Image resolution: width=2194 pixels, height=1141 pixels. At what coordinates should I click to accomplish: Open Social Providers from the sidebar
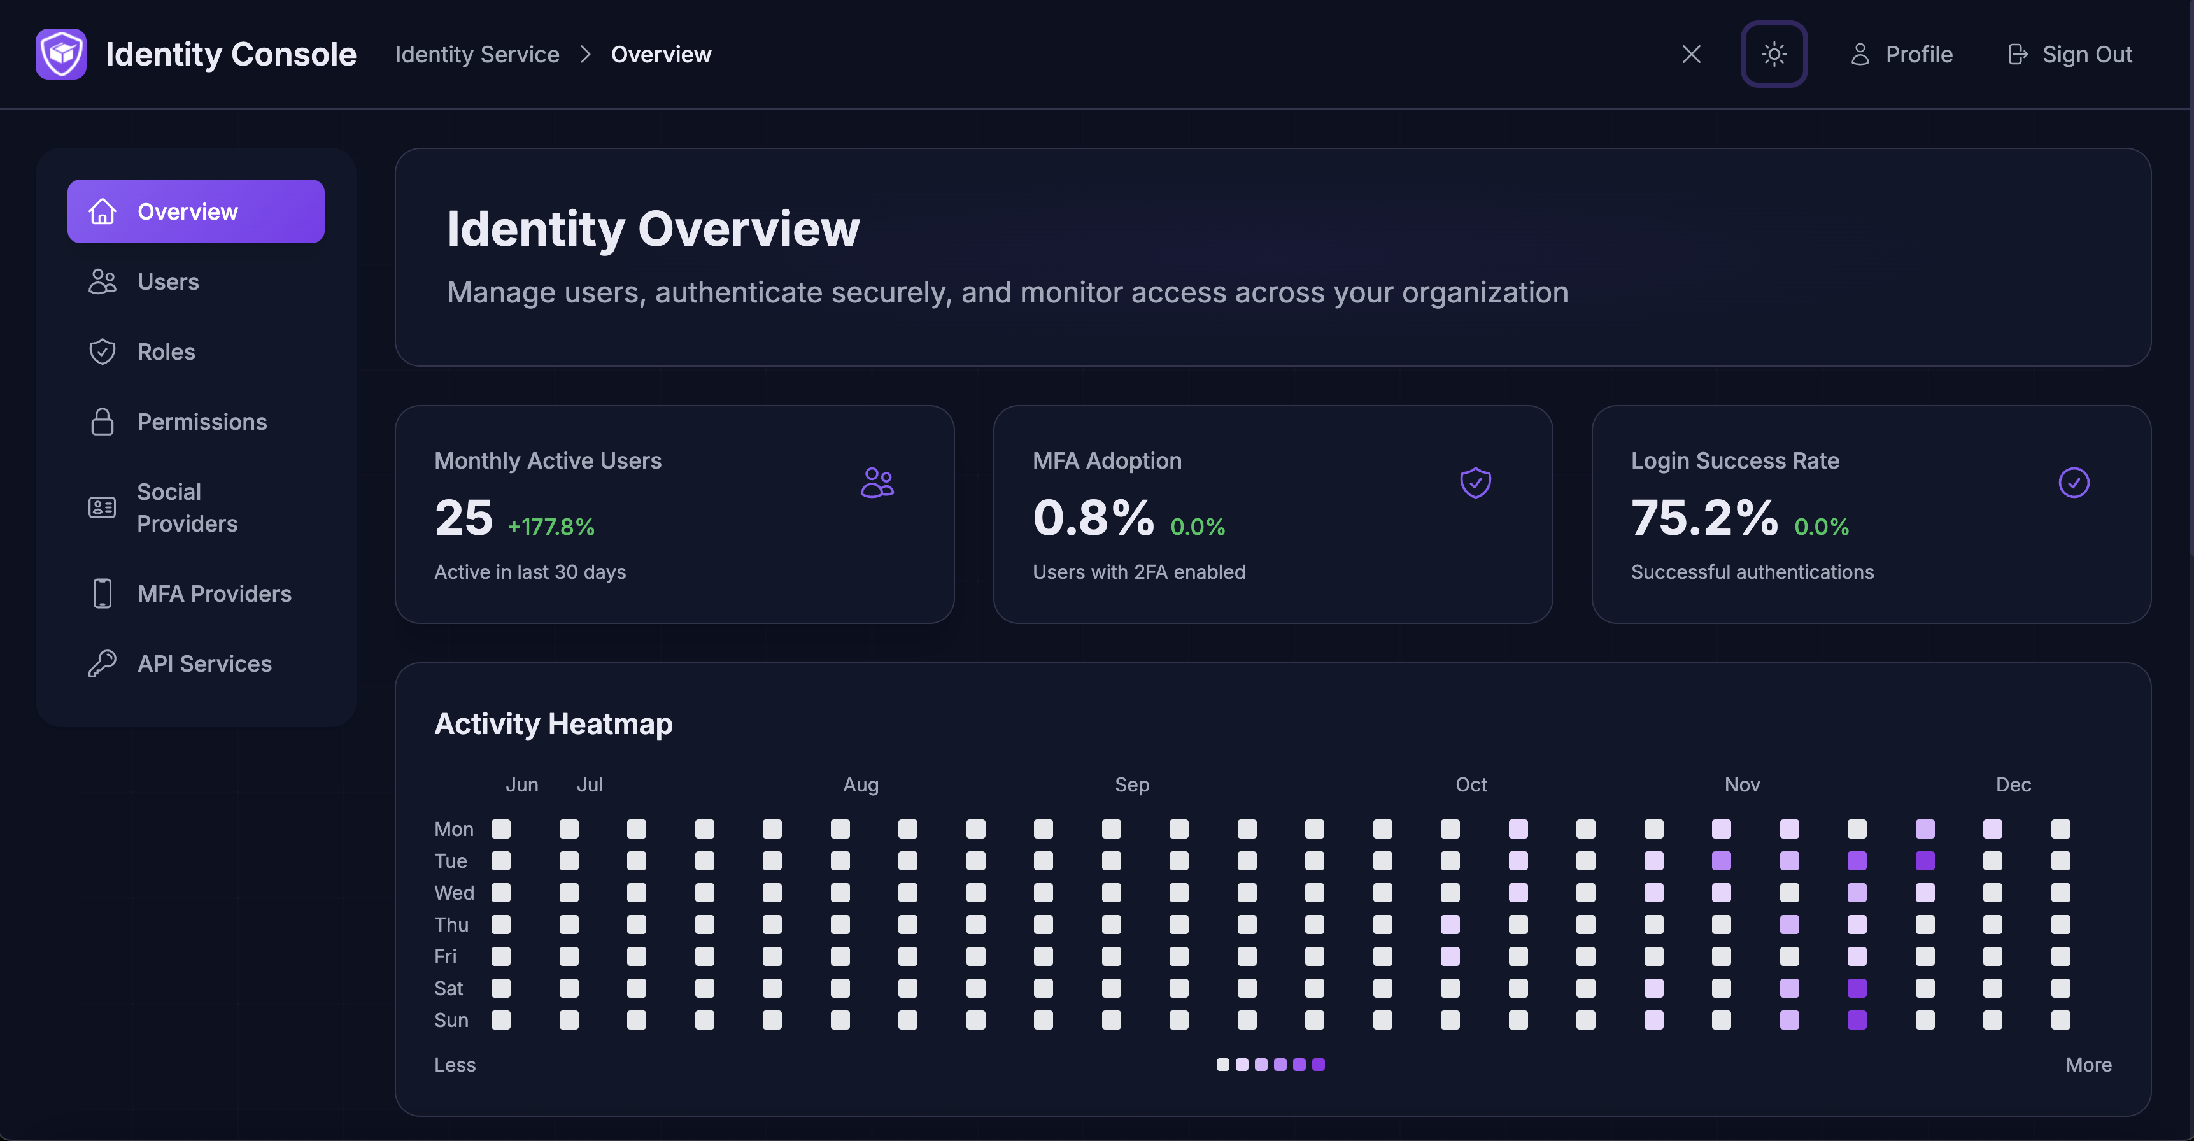click(188, 507)
